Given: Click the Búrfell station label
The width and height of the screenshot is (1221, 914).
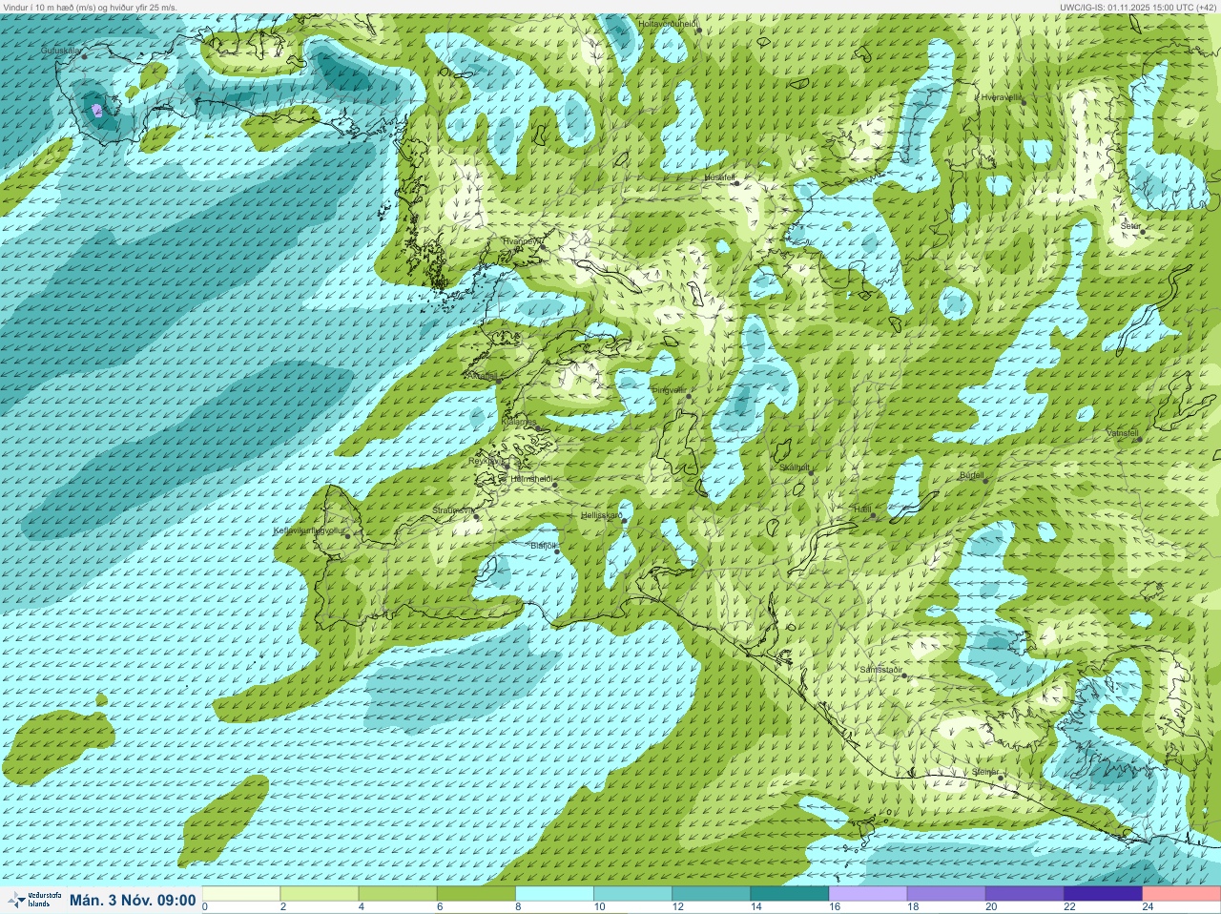Looking at the screenshot, I should [971, 474].
